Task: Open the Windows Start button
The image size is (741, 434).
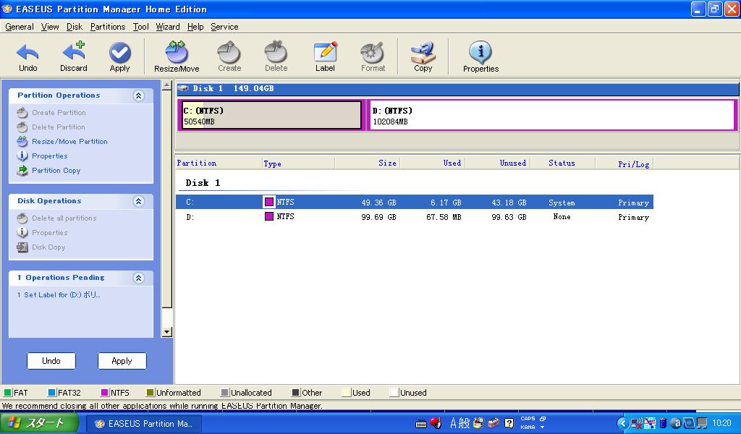Action: click(39, 423)
